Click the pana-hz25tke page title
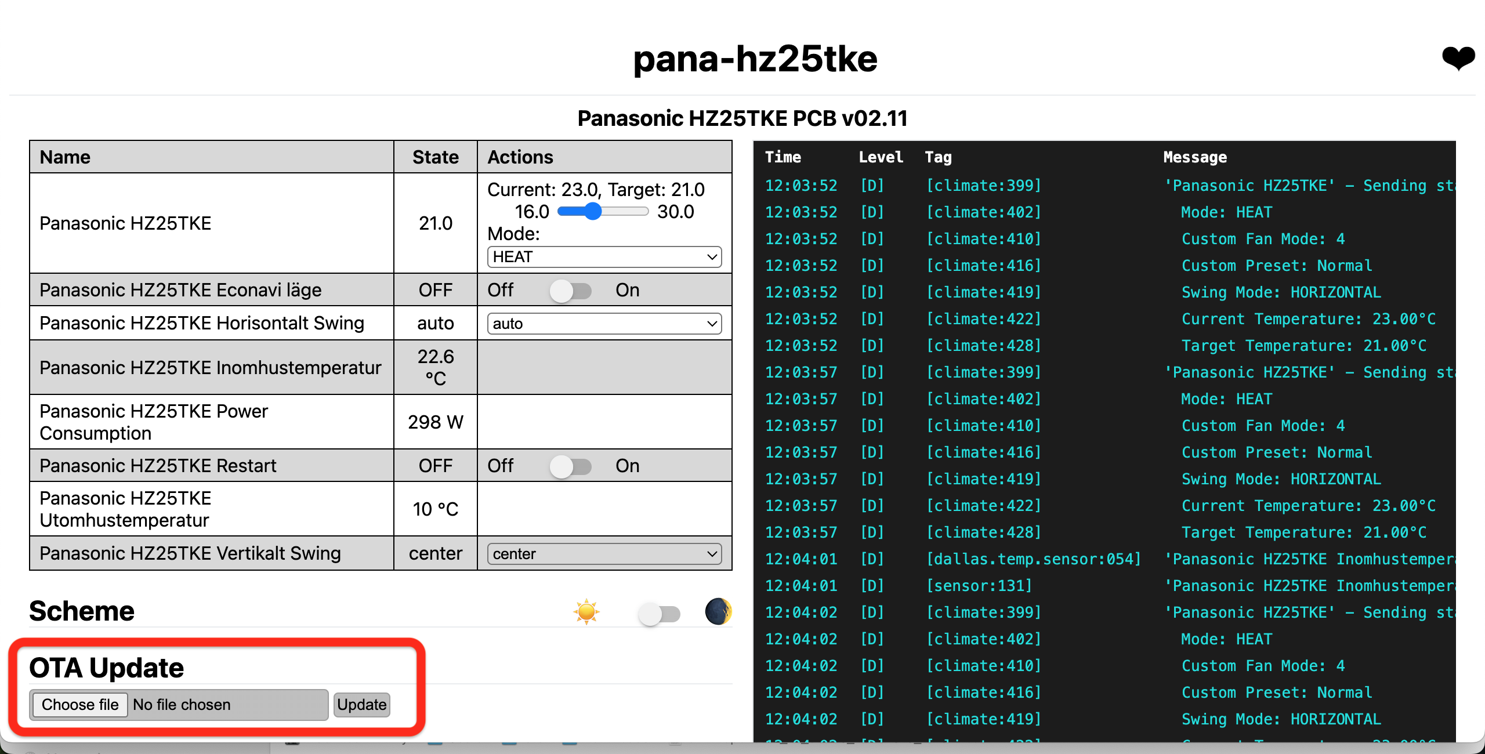1485x754 pixels. 755,59
